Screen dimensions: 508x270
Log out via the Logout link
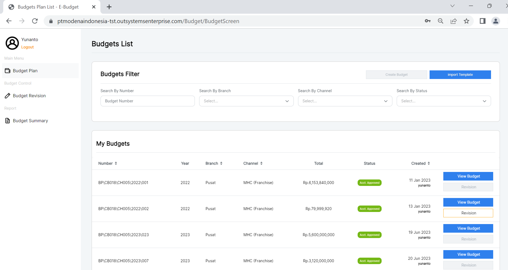27,47
